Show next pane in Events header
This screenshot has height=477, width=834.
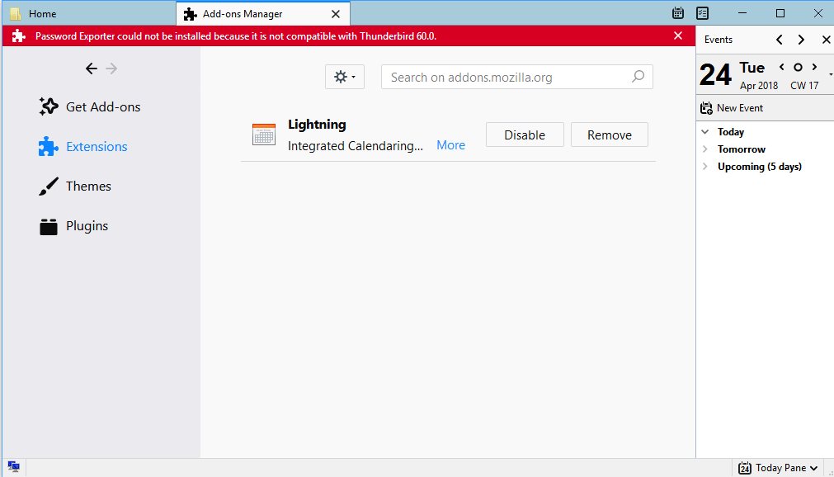pos(801,40)
